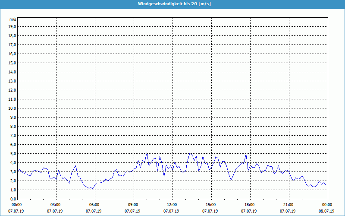Click the 0,0 y-axis value label
The image size is (345, 216).
click(x=13, y=199)
